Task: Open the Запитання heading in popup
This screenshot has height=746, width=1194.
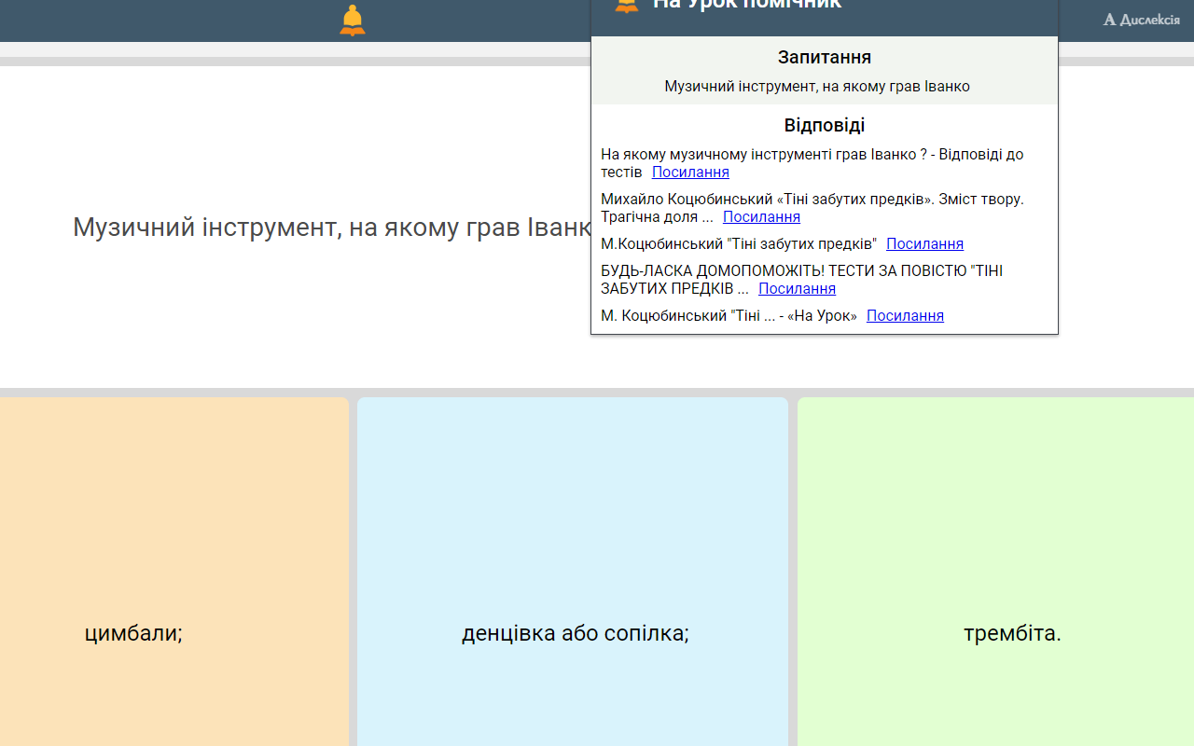Action: pos(824,57)
